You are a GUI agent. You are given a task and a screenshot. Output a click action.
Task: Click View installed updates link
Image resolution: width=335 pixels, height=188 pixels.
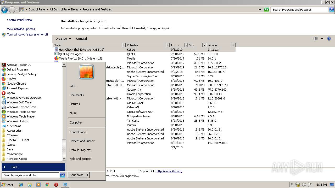click(x=21, y=29)
